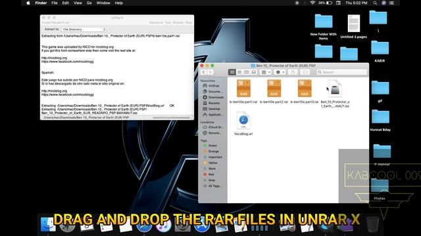Screen dimensions: 421x236
Task: Switch Finder to column view
Action: [x=246, y=72]
